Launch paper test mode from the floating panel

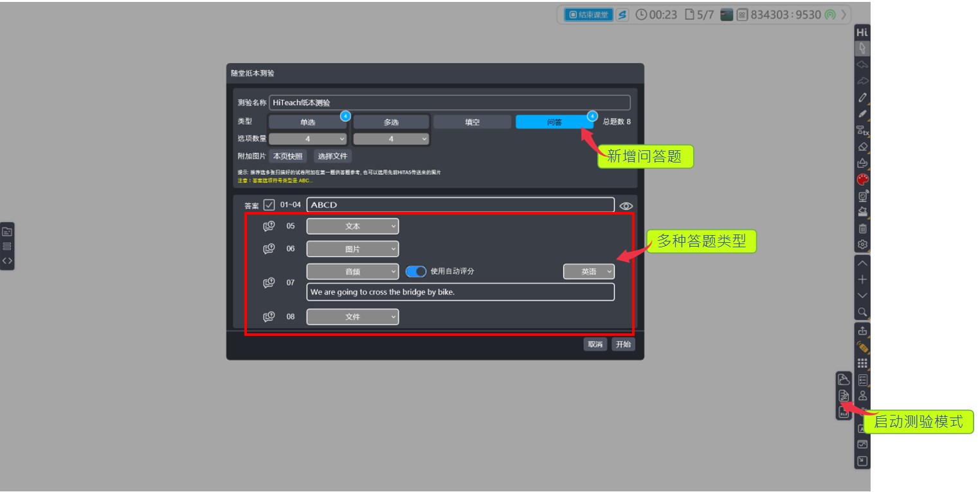(844, 394)
